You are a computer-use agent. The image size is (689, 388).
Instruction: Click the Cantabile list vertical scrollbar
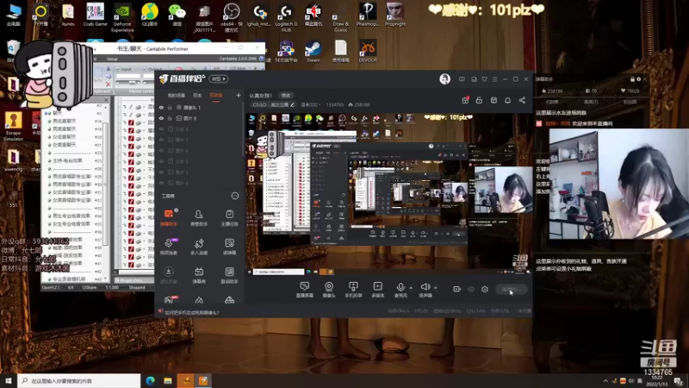[x=105, y=185]
